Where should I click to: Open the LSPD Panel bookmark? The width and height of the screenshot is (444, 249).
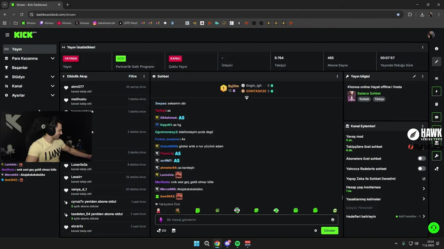pyautogui.click(x=128, y=23)
